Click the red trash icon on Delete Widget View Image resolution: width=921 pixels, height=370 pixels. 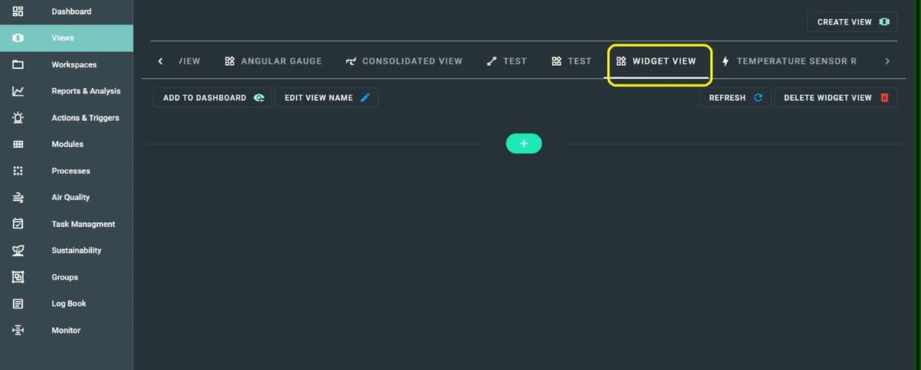(884, 97)
